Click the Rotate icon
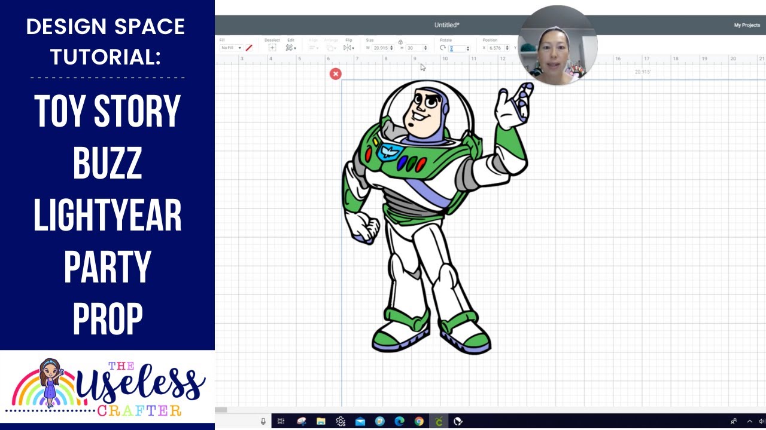This screenshot has height=430, width=766. pos(443,48)
